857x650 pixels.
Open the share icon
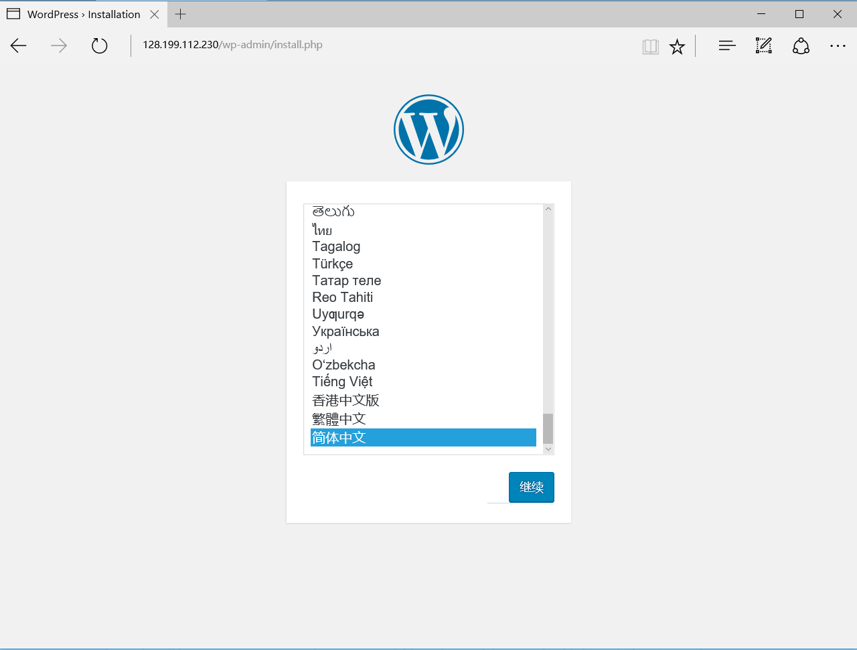click(x=801, y=46)
